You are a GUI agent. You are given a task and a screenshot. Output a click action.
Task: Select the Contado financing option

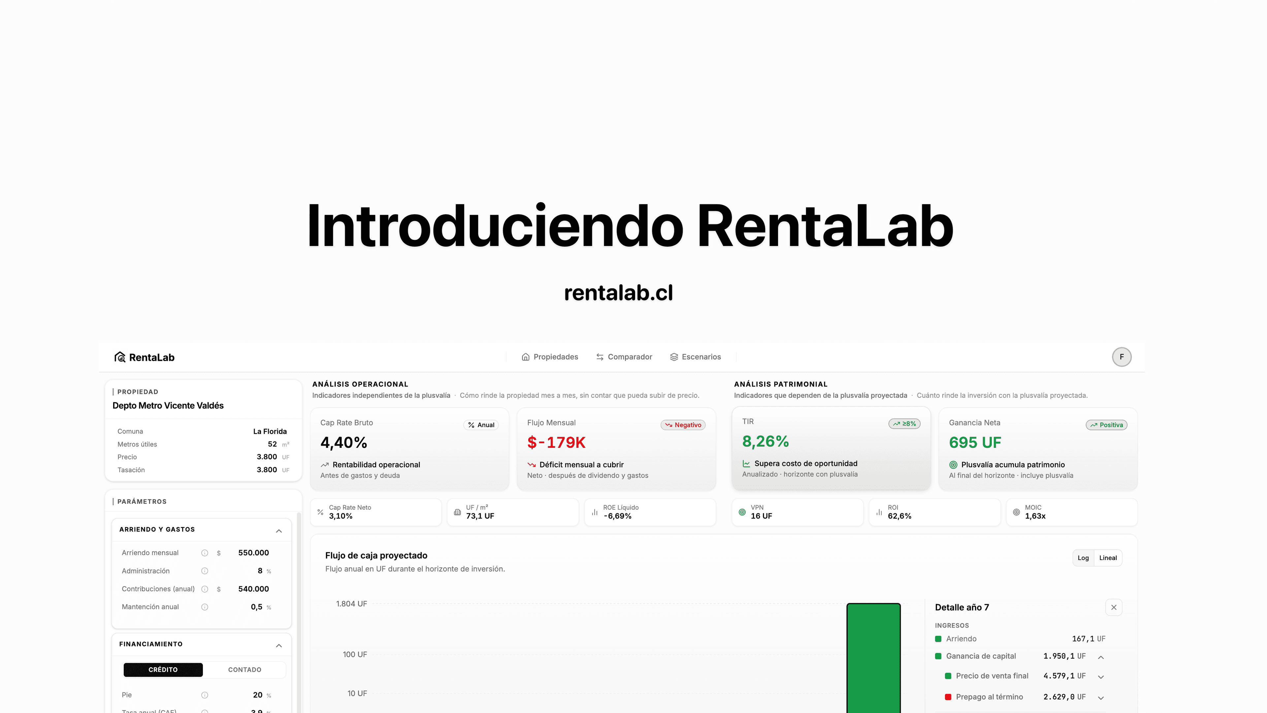(x=244, y=670)
